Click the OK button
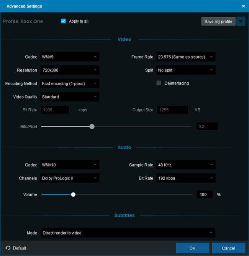The width and height of the screenshot is (249, 256). 192,248
